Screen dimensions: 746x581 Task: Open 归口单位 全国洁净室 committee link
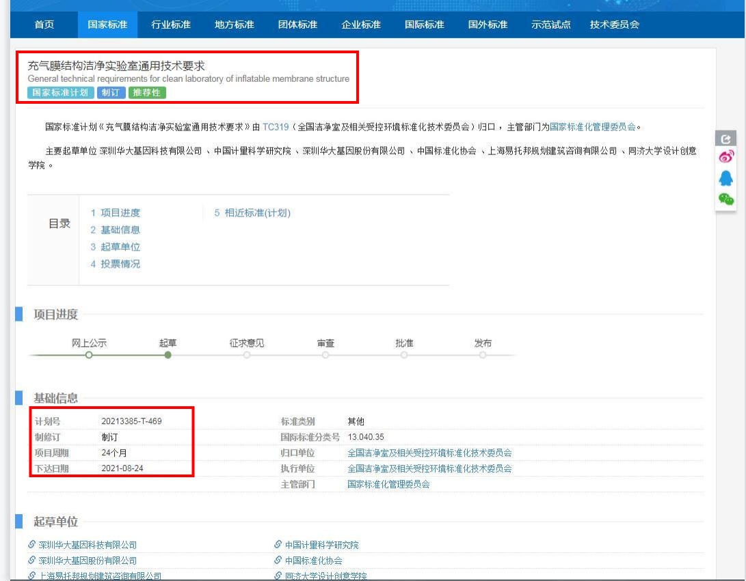pos(429,453)
